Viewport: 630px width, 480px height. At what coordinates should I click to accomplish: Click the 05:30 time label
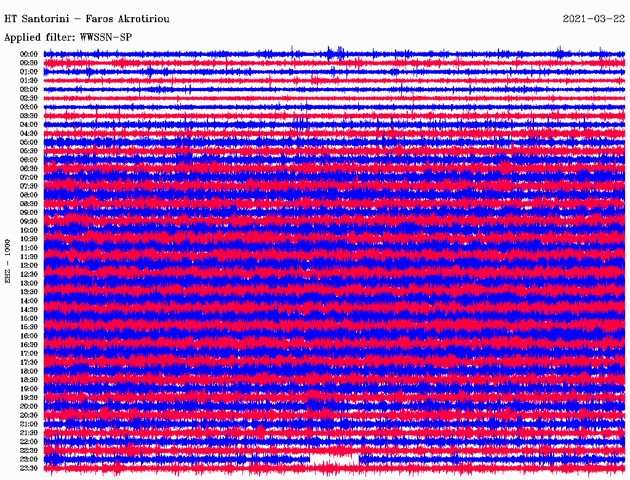(29, 151)
